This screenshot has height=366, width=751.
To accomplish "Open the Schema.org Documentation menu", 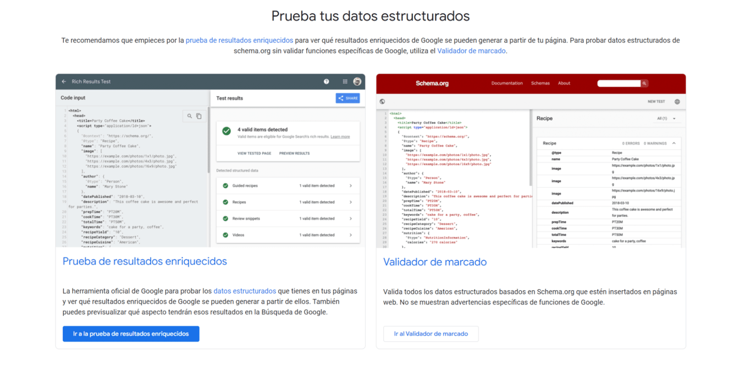I will [507, 84].
